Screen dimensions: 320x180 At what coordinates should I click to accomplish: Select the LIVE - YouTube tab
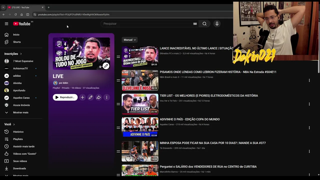pos(25,7)
